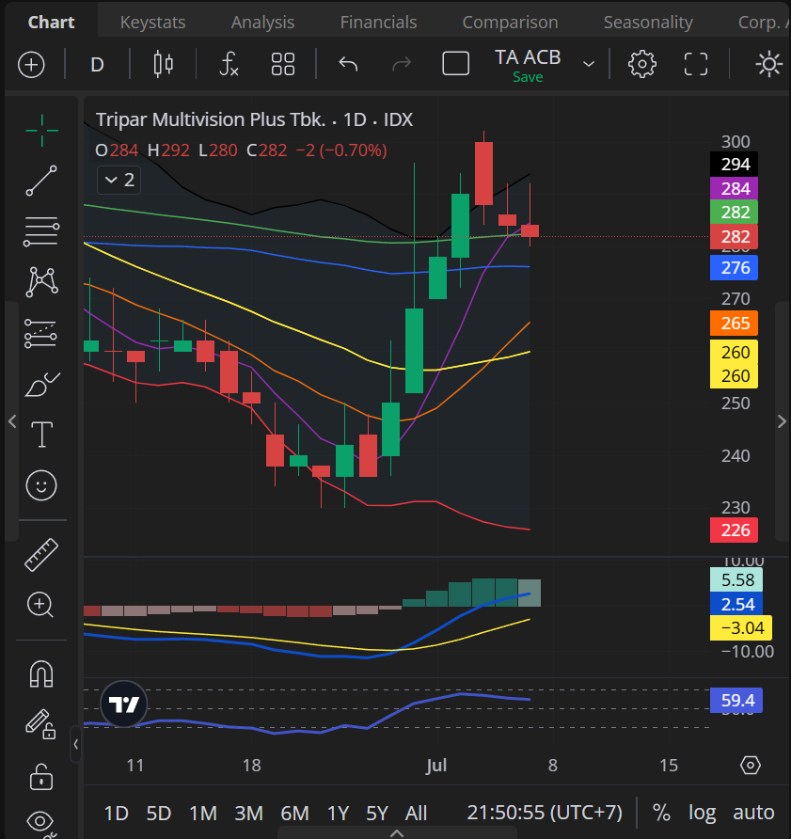
Task: Select the Text tool
Action: 41,434
